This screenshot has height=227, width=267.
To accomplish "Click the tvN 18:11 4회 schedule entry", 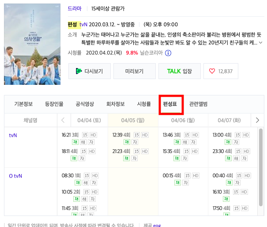I will pos(69,151).
